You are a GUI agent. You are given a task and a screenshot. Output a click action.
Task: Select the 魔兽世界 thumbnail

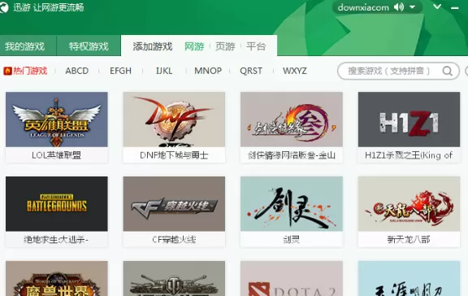[57, 279]
